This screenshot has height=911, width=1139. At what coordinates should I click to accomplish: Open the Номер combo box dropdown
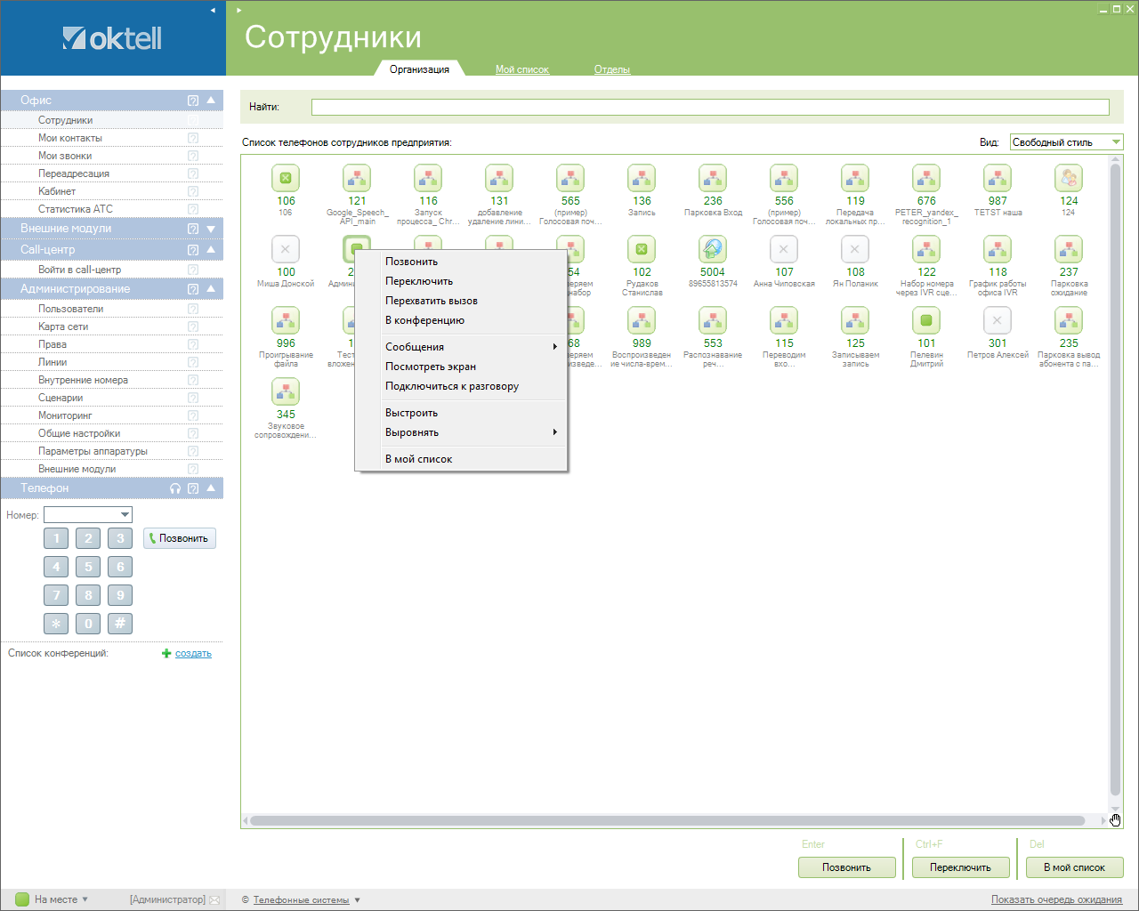pos(125,515)
